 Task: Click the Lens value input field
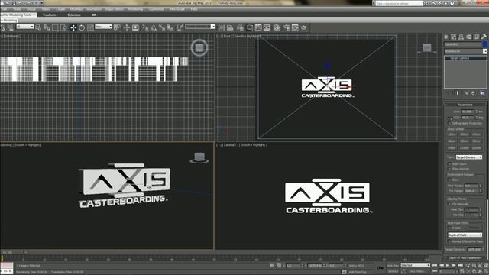point(468,112)
